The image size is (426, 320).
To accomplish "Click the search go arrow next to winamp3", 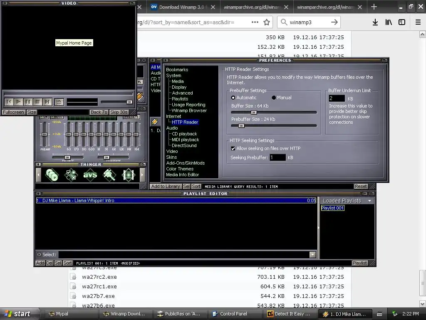I will point(334,22).
